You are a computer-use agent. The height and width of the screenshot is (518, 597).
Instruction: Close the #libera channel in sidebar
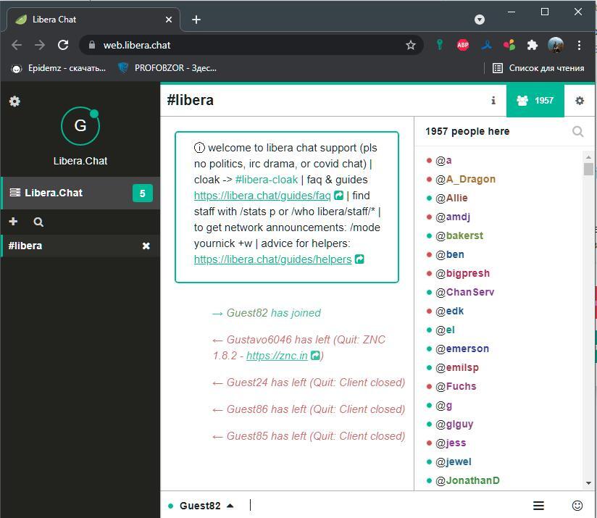click(146, 246)
